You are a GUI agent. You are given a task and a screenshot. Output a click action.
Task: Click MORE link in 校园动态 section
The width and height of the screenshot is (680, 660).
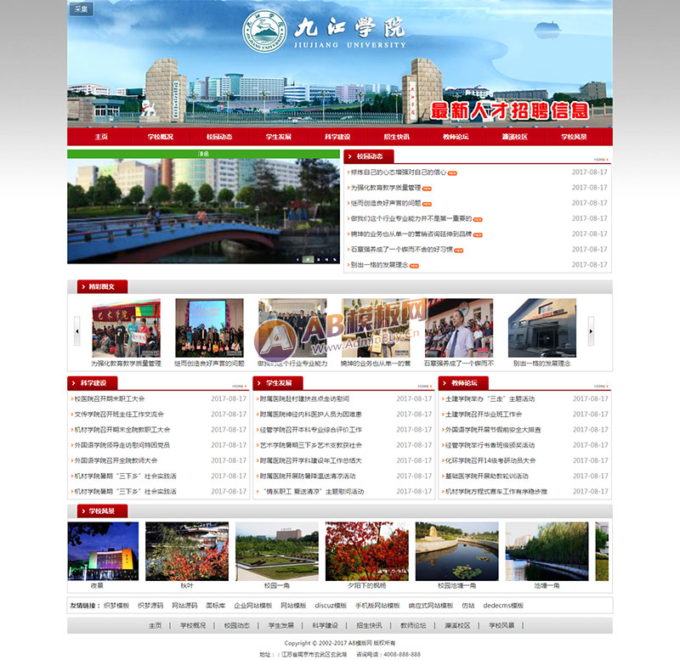click(601, 160)
